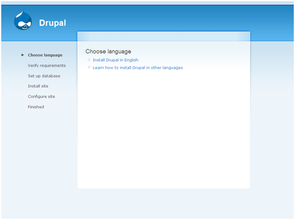This screenshot has width=295, height=220.
Task: Click the Drupal droplet logo
Action: 23,20
